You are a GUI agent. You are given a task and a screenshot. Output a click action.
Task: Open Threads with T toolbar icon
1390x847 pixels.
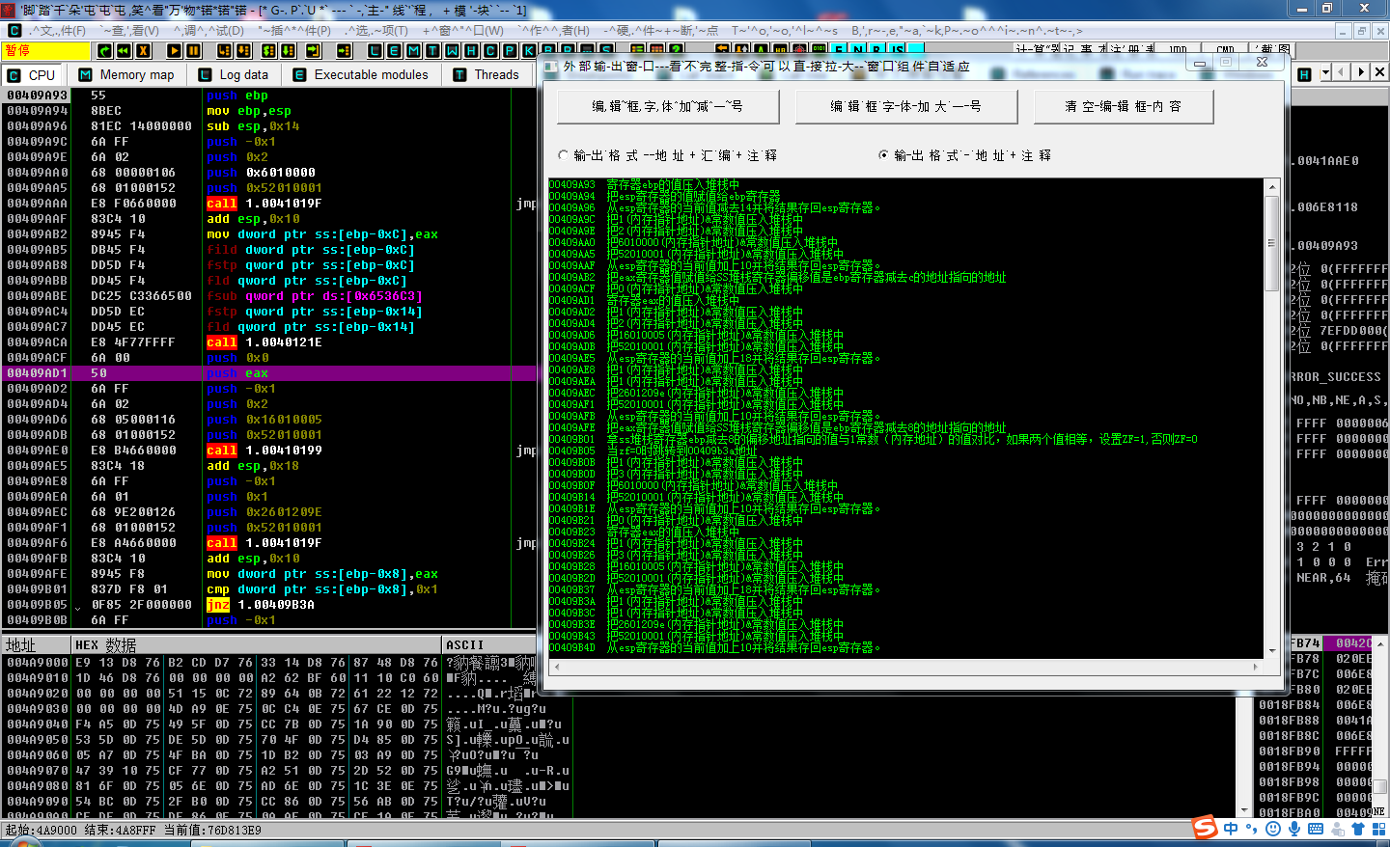[x=432, y=50]
